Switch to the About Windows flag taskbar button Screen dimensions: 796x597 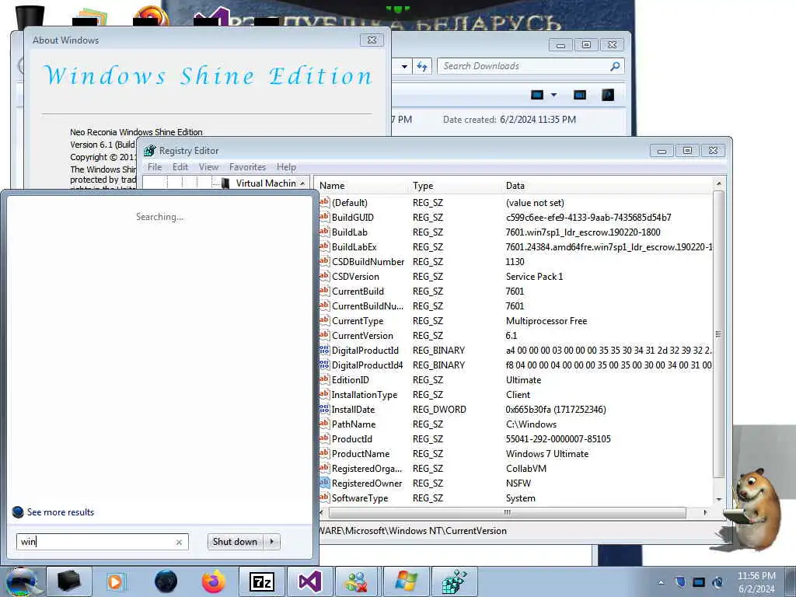(406, 581)
